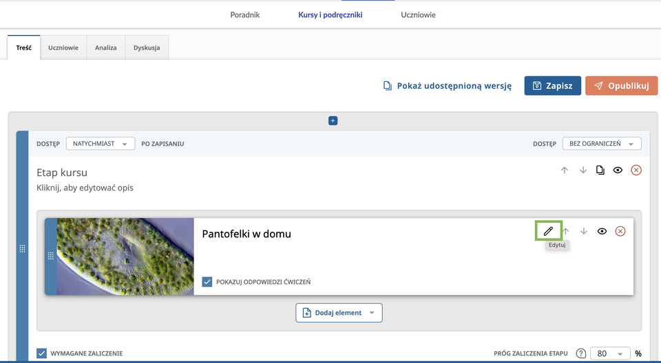The height and width of the screenshot is (363, 661).
Task: Open the Natychmiast access dropdown
Action: coord(100,144)
